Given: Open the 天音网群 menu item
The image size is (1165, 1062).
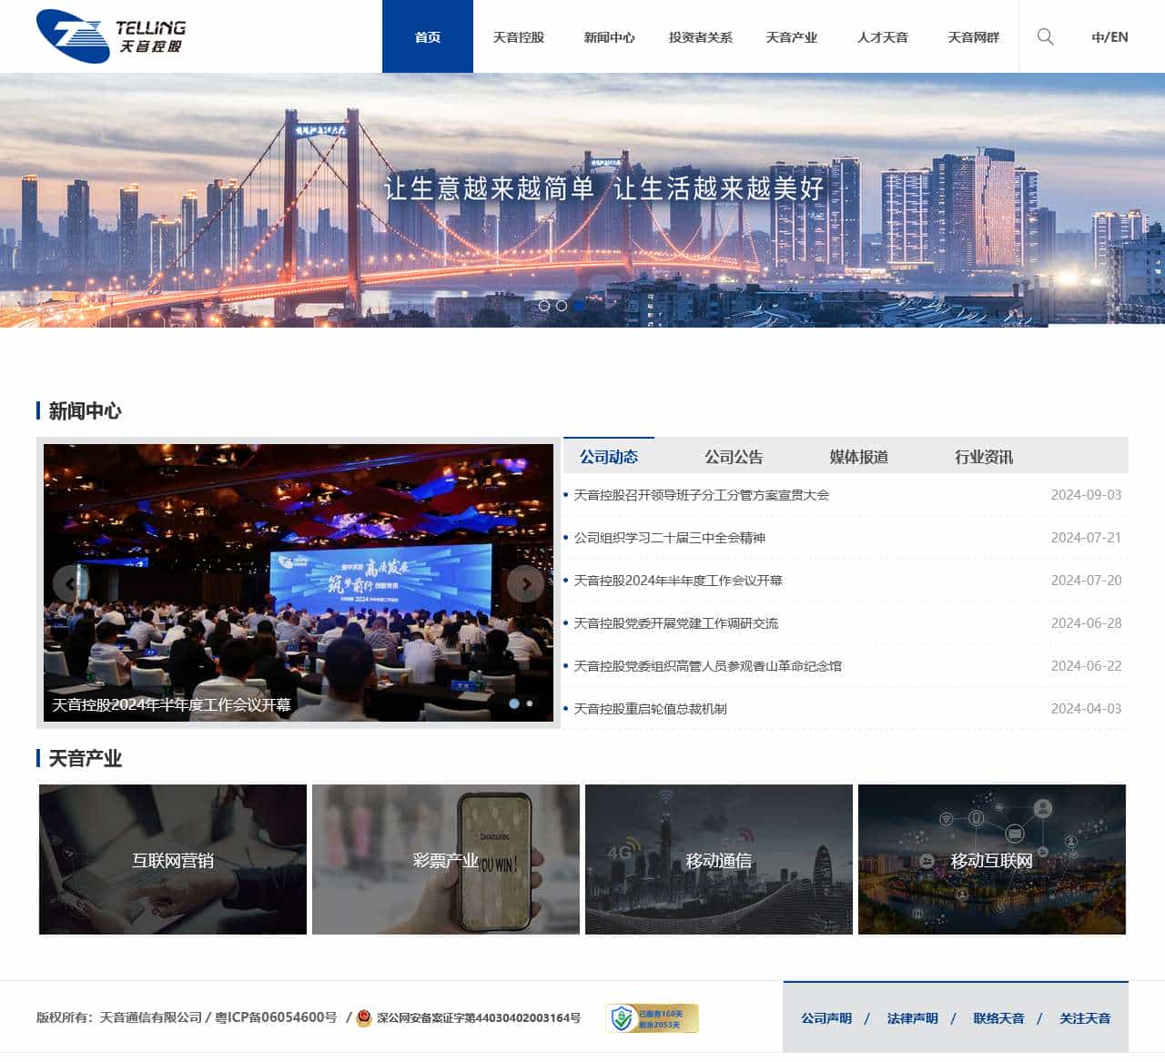Looking at the screenshot, I should point(974,36).
